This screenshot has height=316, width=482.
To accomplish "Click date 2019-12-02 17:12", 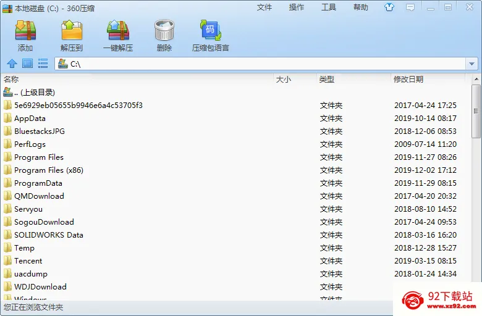I will click(x=425, y=170).
